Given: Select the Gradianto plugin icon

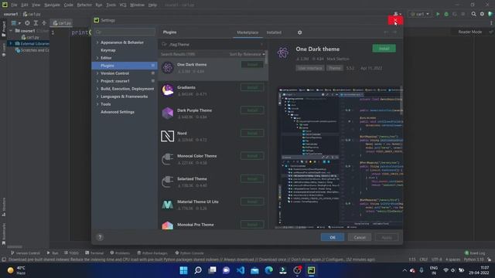Looking at the screenshot, I should (x=168, y=90).
